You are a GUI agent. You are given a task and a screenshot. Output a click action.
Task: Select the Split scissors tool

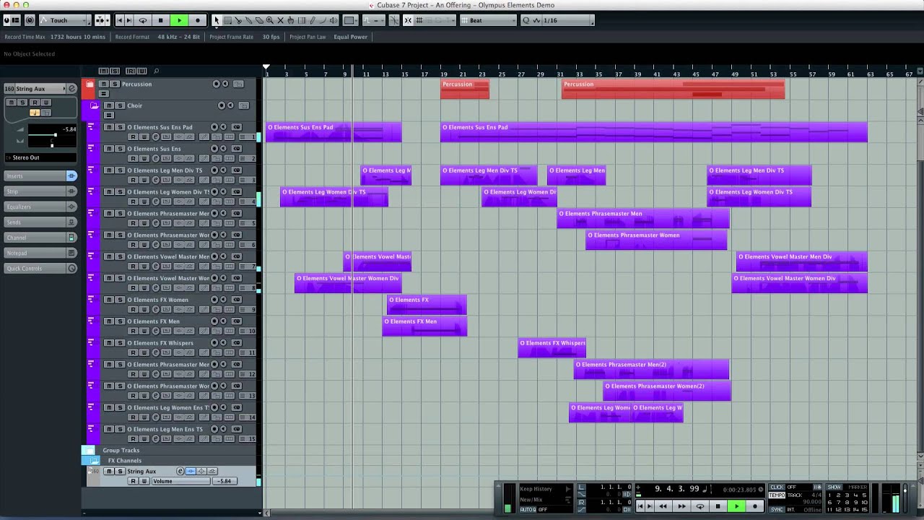point(237,20)
